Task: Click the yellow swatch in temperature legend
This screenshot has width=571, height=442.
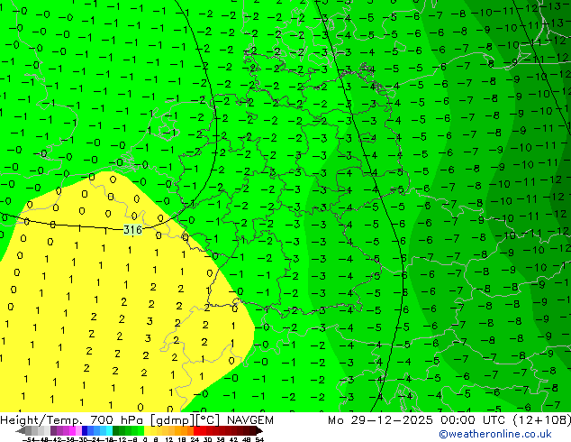Action: click(x=148, y=431)
